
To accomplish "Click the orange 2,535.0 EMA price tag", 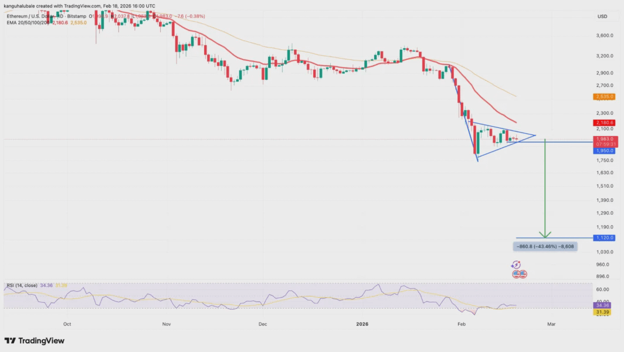I will (x=604, y=97).
